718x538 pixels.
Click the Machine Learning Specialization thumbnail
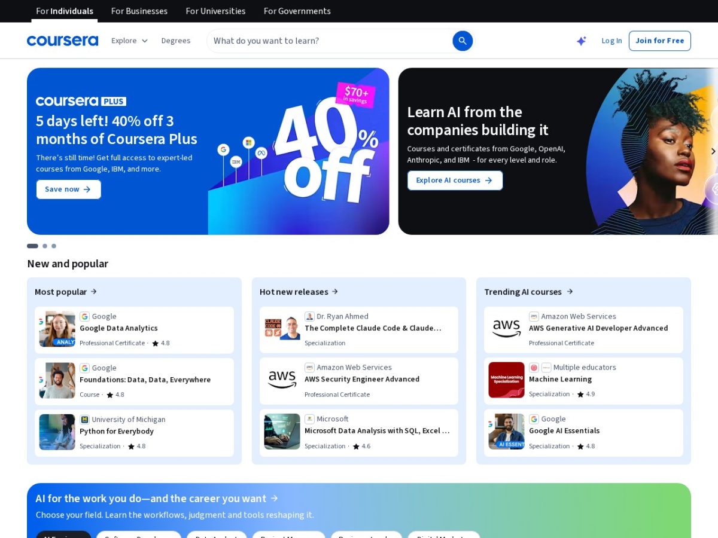[507, 380]
